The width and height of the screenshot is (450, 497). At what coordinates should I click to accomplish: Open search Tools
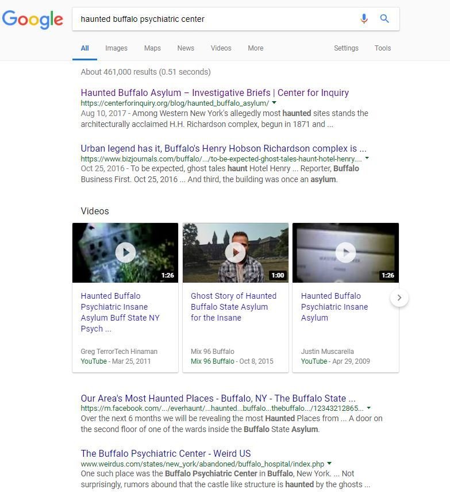383,48
